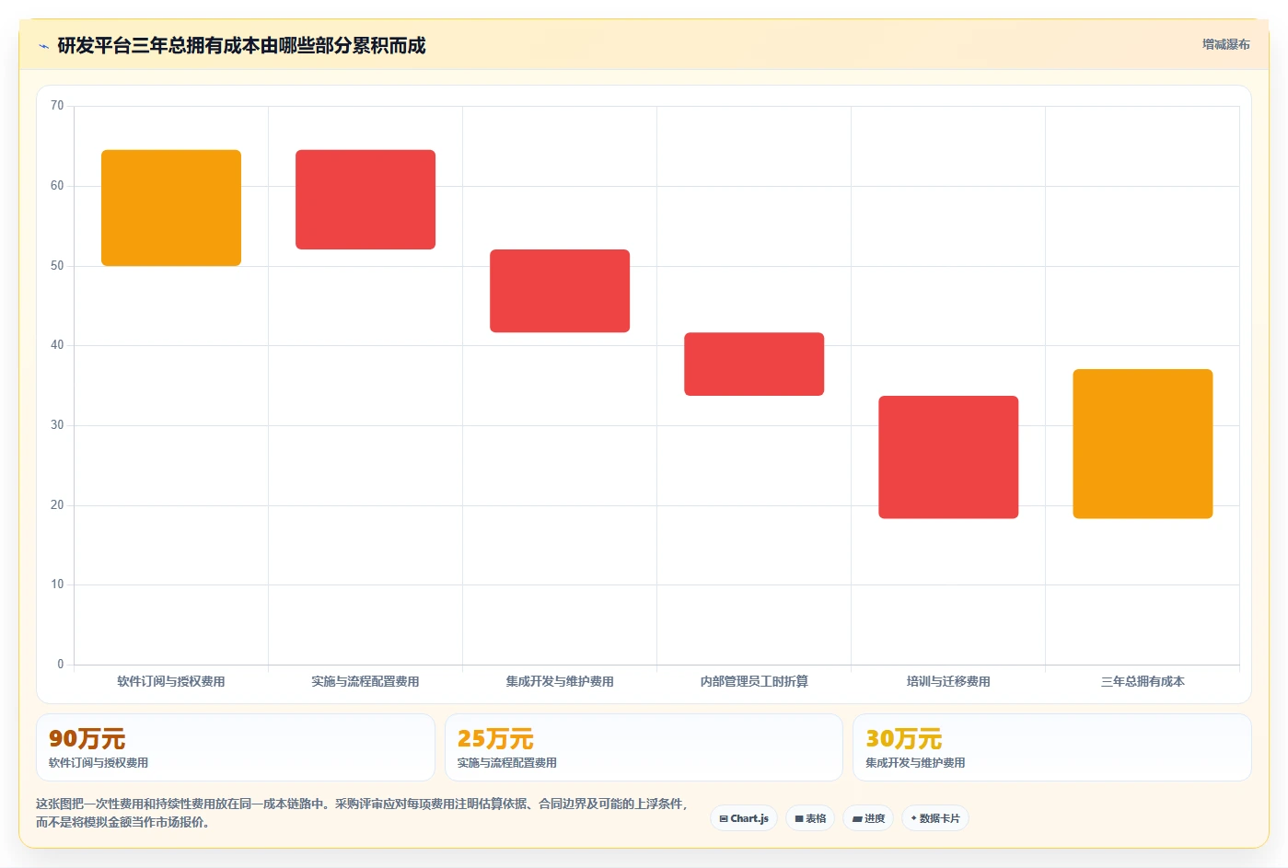This screenshot has width=1288, height=868.
Task: Open the 25万元 data card
Action: coord(644,747)
